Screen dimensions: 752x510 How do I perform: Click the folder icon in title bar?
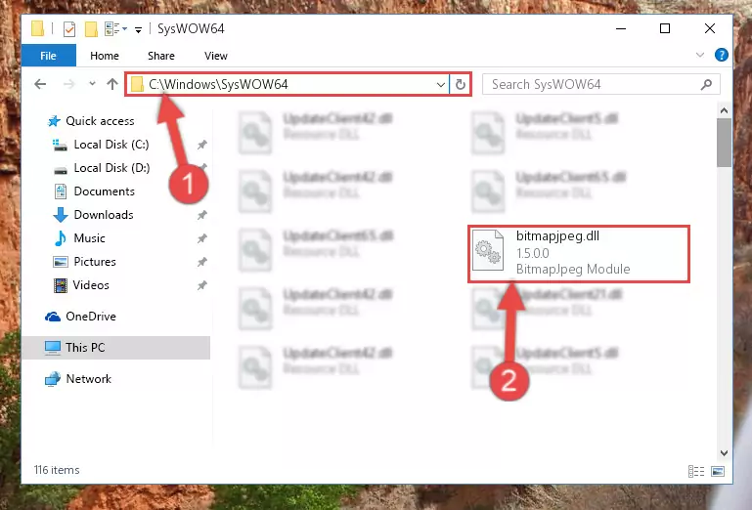tap(38, 28)
